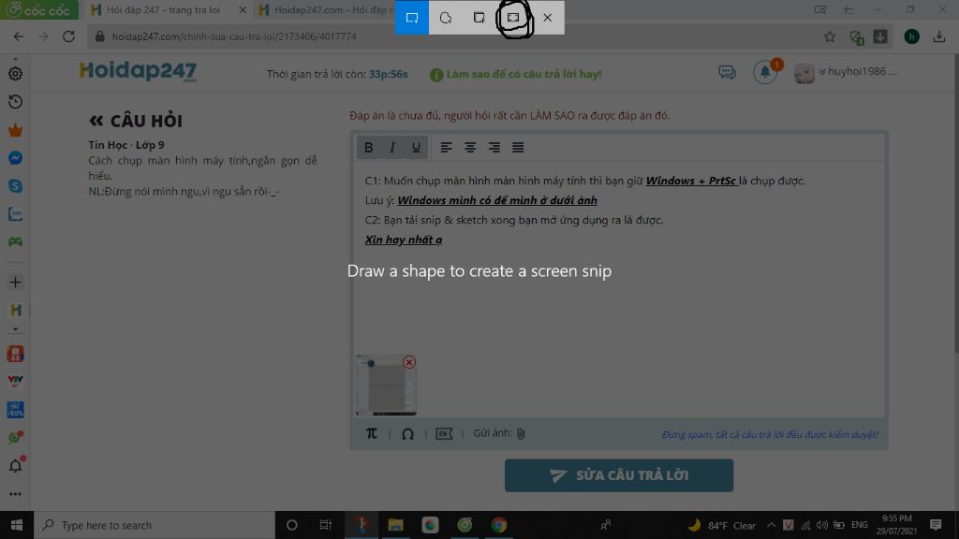
Task: Show hidden system tray icons
Action: (771, 525)
